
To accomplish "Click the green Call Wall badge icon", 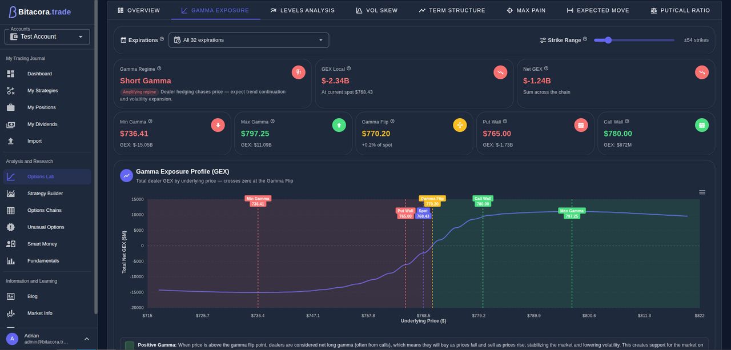I will 702,125.
